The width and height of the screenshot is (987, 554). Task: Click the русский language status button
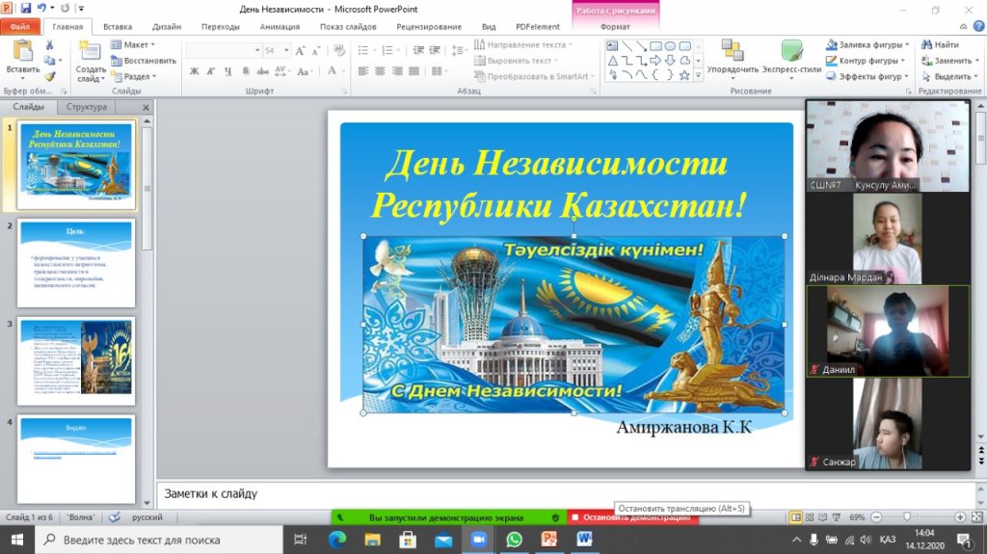[147, 516]
